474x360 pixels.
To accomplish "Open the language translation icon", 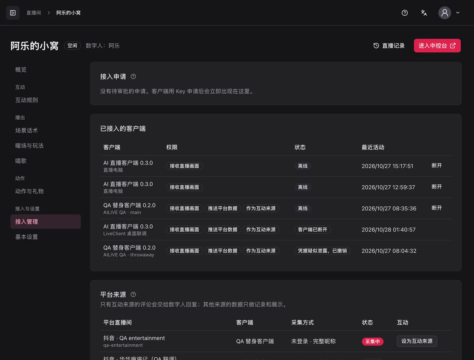I will 424,13.
